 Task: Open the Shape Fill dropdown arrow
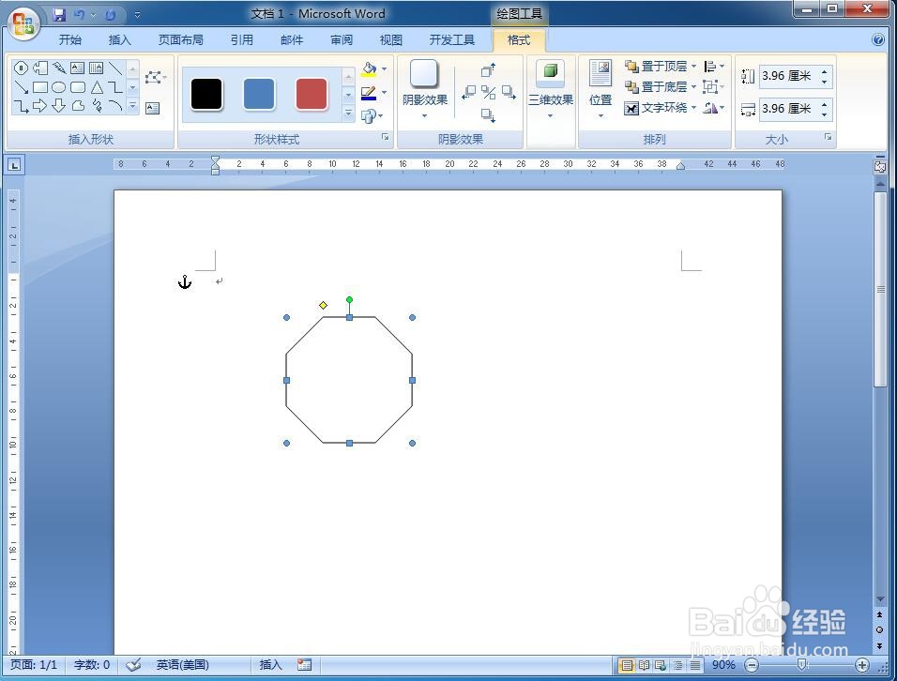(x=384, y=69)
